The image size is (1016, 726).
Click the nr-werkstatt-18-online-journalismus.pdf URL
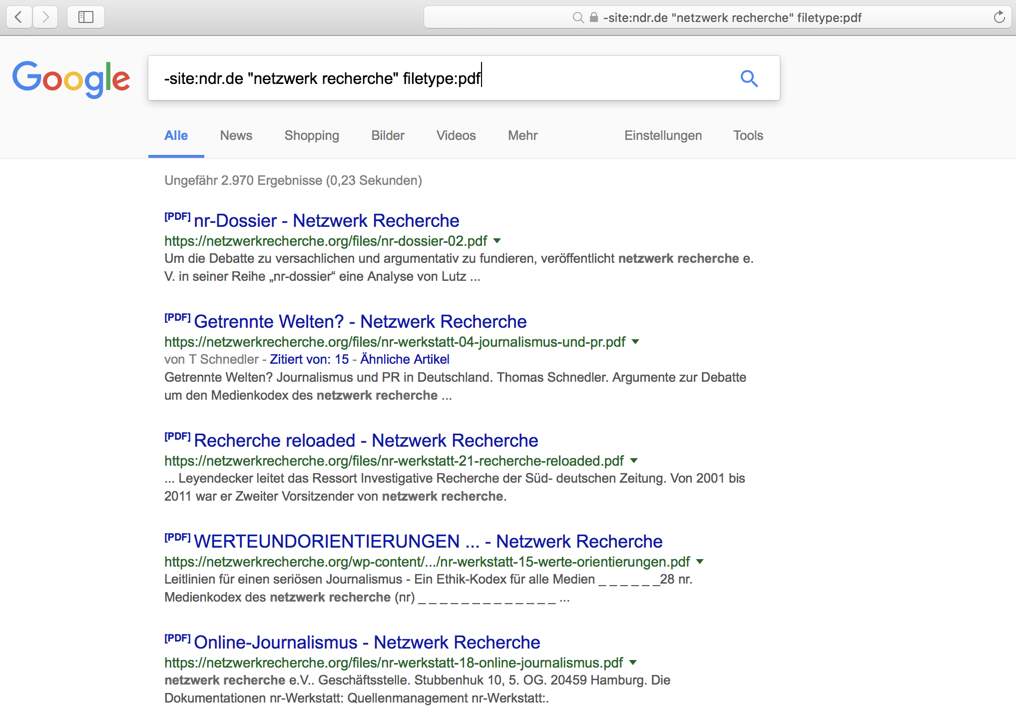[394, 663]
